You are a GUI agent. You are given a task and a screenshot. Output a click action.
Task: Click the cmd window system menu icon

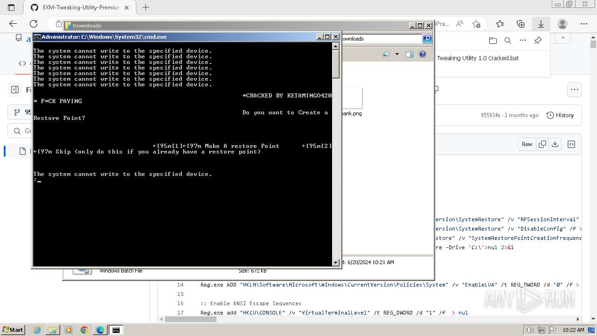37,37
